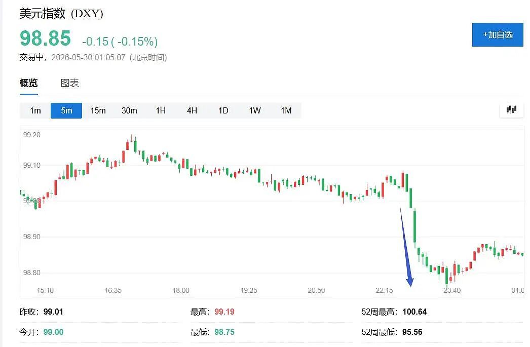Choose the 1H interval
This screenshot has width=530, height=347.
point(161,110)
